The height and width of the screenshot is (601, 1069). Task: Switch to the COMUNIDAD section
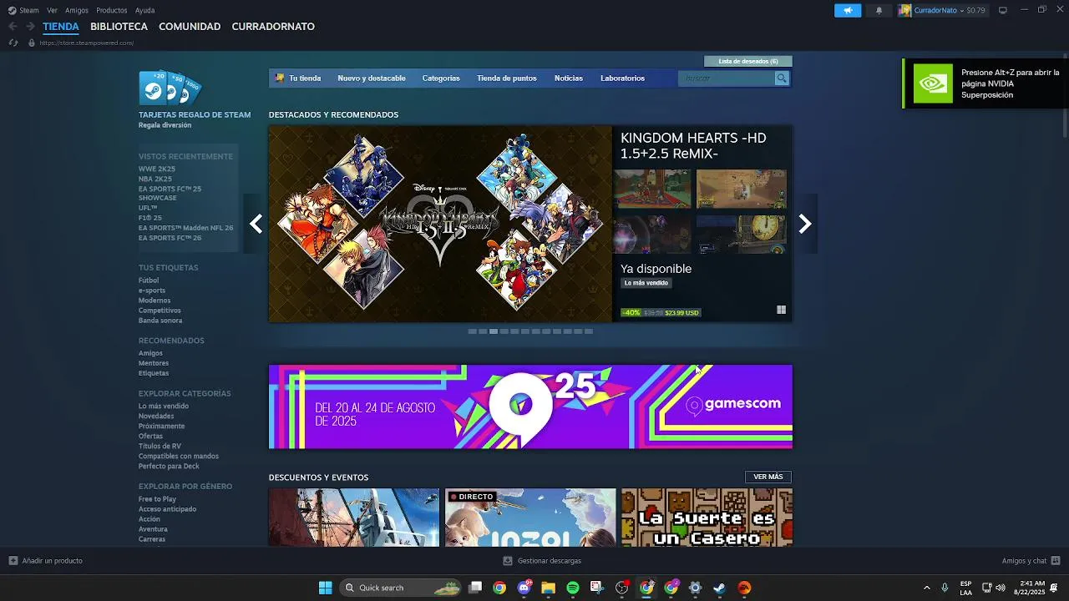click(x=190, y=27)
